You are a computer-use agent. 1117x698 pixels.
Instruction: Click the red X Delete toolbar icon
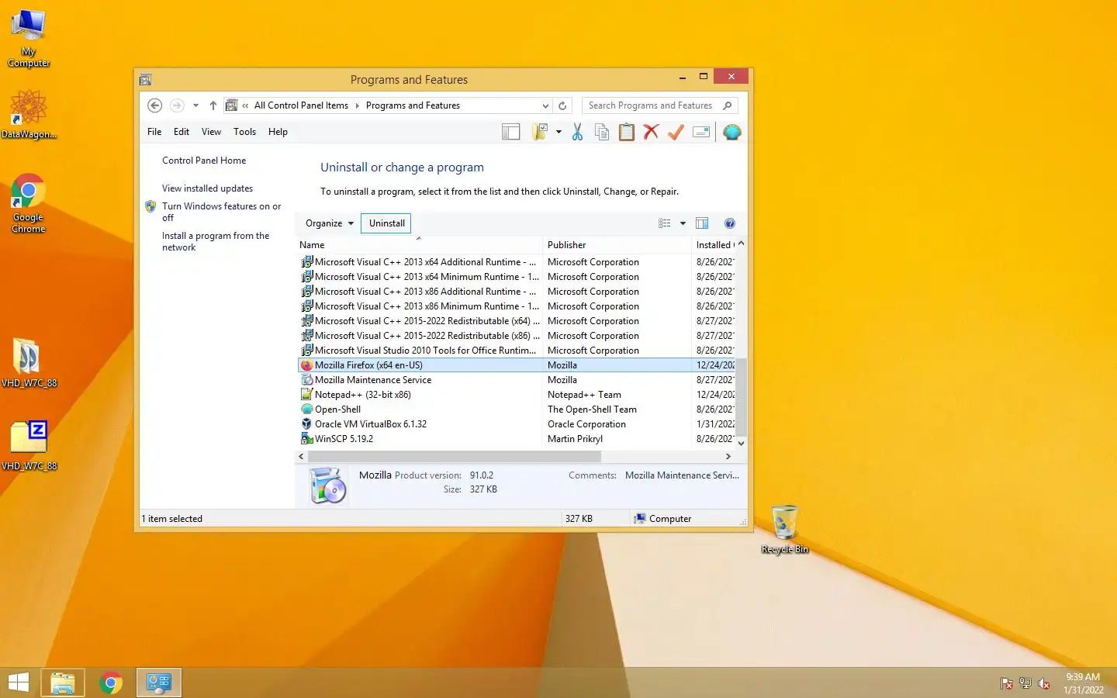click(652, 132)
